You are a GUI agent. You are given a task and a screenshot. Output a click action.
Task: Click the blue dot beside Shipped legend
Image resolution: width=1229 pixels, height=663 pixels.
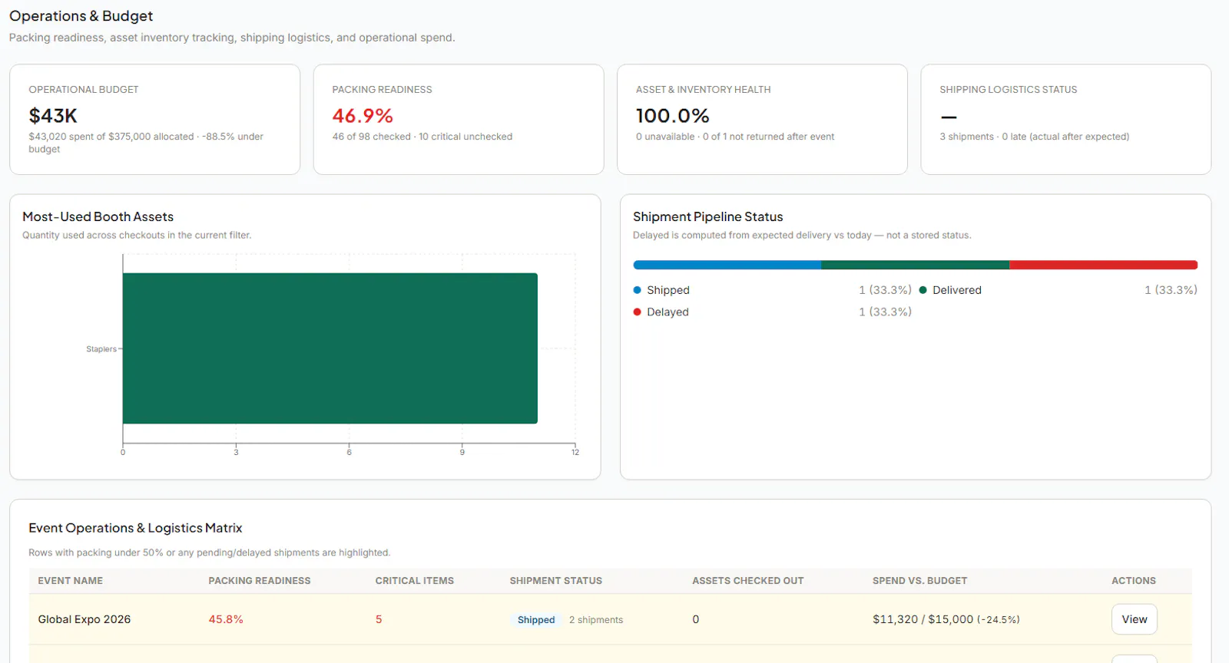637,290
